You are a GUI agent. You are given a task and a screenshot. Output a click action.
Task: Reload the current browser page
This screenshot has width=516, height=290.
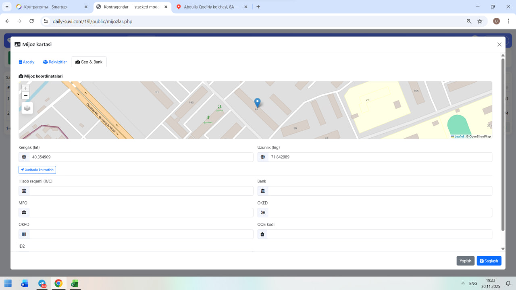tap(31, 21)
